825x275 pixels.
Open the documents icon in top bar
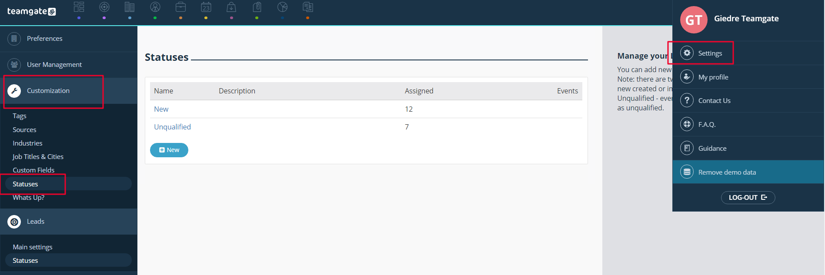coord(308,7)
